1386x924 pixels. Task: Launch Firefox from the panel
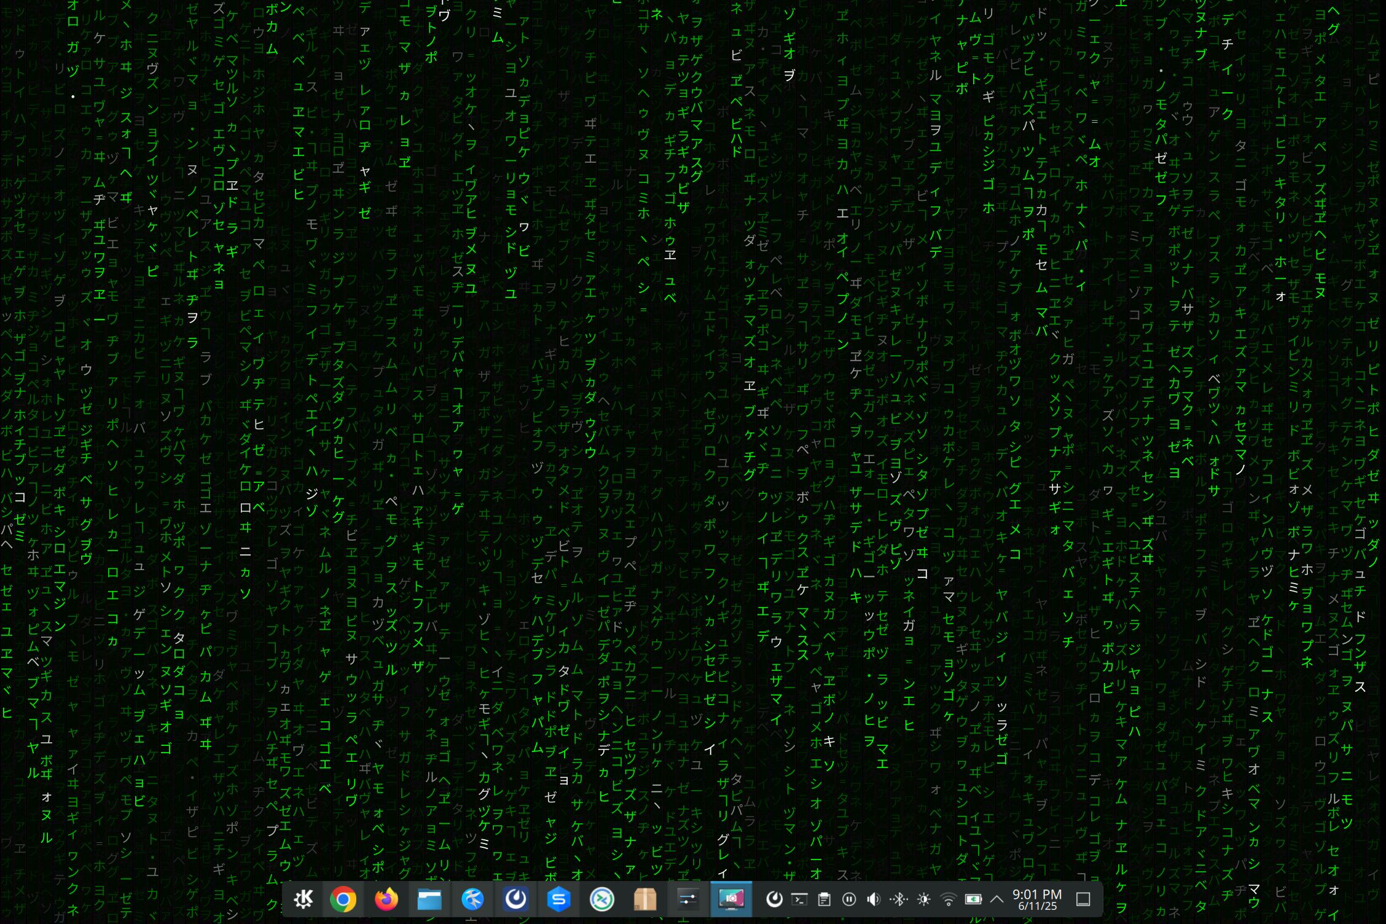[x=386, y=899]
